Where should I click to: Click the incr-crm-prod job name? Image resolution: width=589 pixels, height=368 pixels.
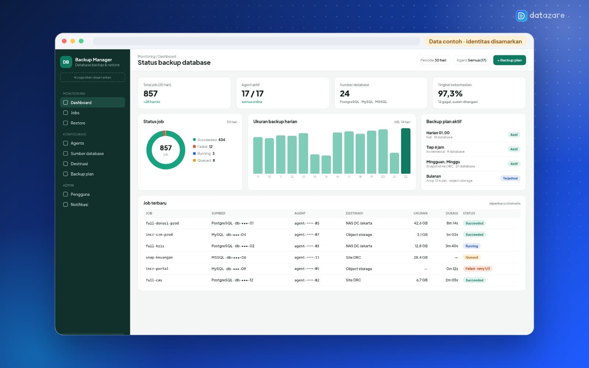click(x=159, y=235)
